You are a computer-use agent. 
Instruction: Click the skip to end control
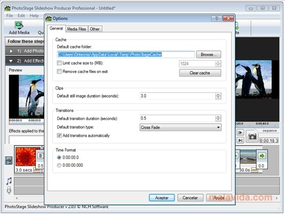coord(241,140)
